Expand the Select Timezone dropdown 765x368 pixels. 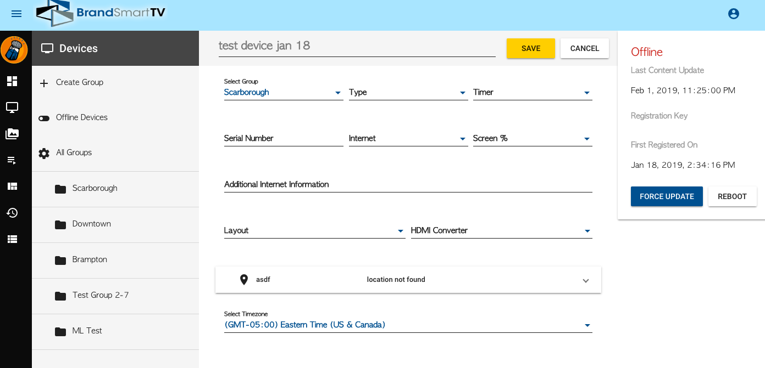click(408, 325)
